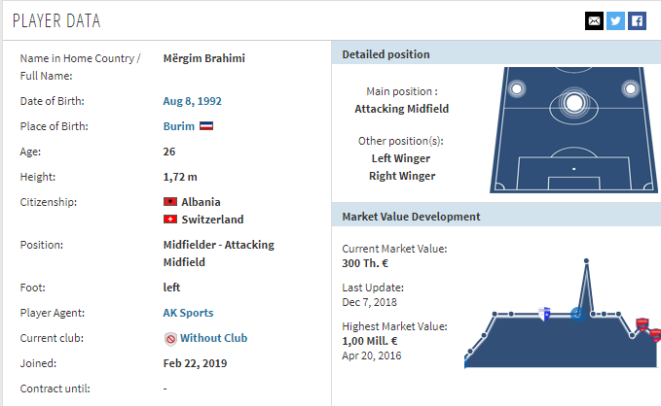The image size is (661, 406).
Task: Share player profile via email icon
Action: click(594, 21)
